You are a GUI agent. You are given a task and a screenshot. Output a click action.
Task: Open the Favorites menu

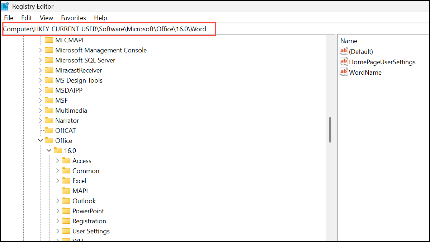tap(73, 18)
